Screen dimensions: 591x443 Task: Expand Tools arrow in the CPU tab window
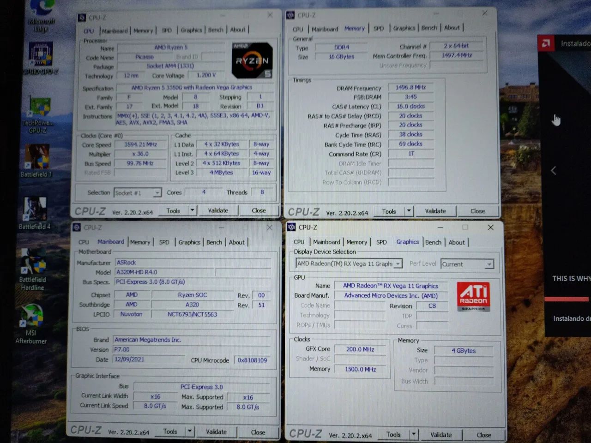192,210
